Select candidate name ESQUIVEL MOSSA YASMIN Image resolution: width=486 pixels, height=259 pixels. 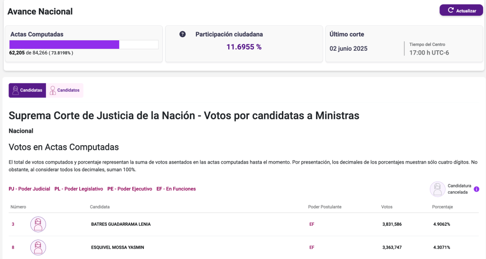(x=118, y=247)
